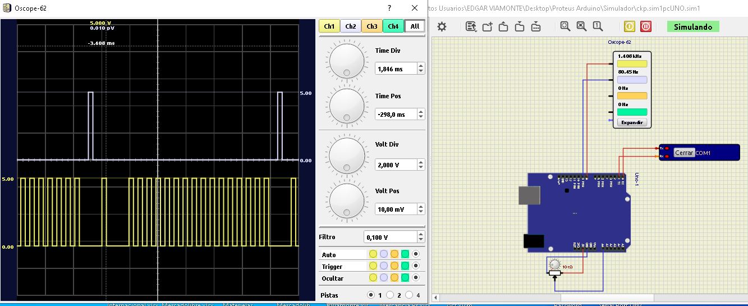Pause simulation with the red button
748x306 pixels.
(646, 26)
